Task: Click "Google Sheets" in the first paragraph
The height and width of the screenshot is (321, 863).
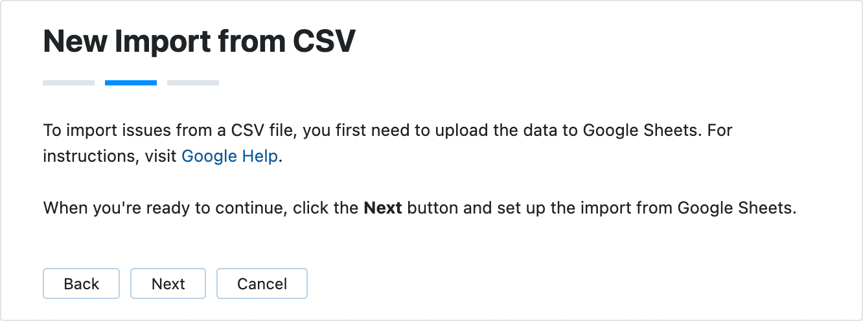Action: (642, 131)
